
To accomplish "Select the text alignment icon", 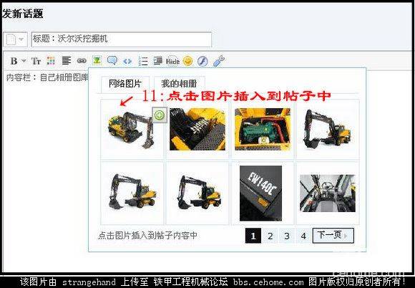I will (66, 61).
